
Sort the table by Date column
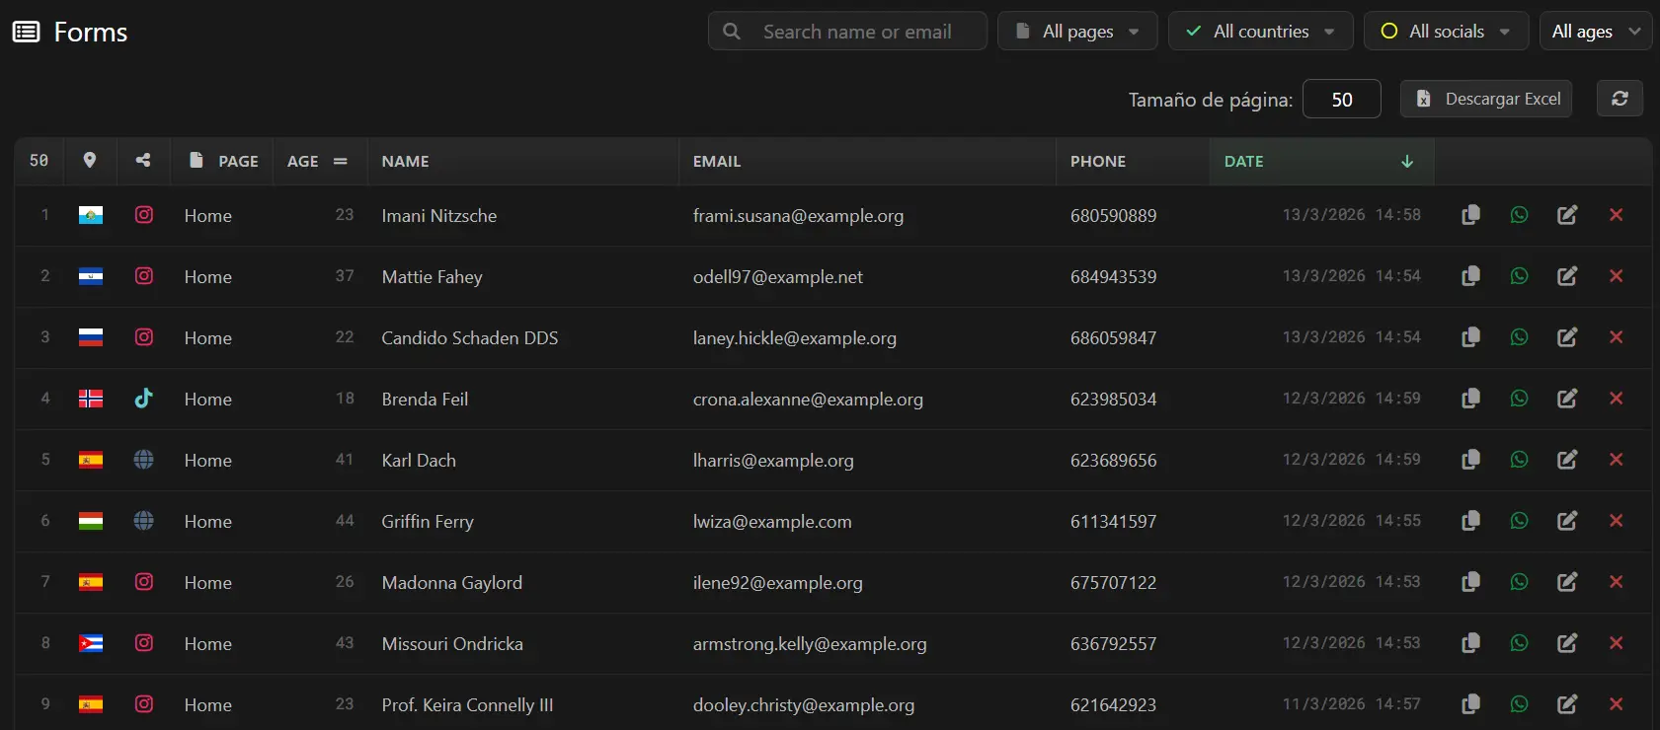point(1320,161)
